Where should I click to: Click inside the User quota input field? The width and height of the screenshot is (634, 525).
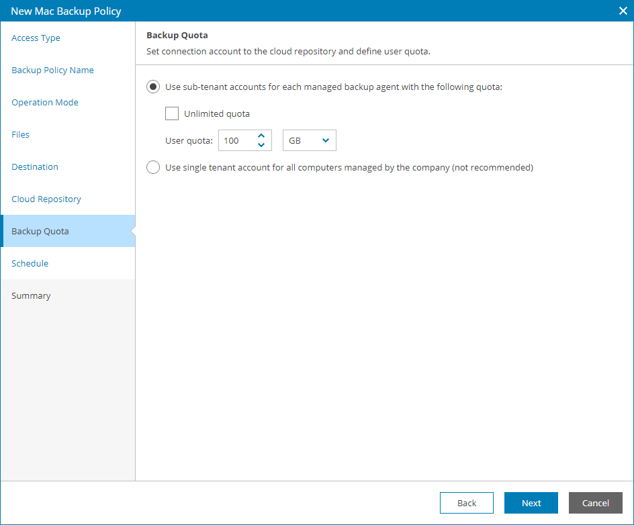235,140
